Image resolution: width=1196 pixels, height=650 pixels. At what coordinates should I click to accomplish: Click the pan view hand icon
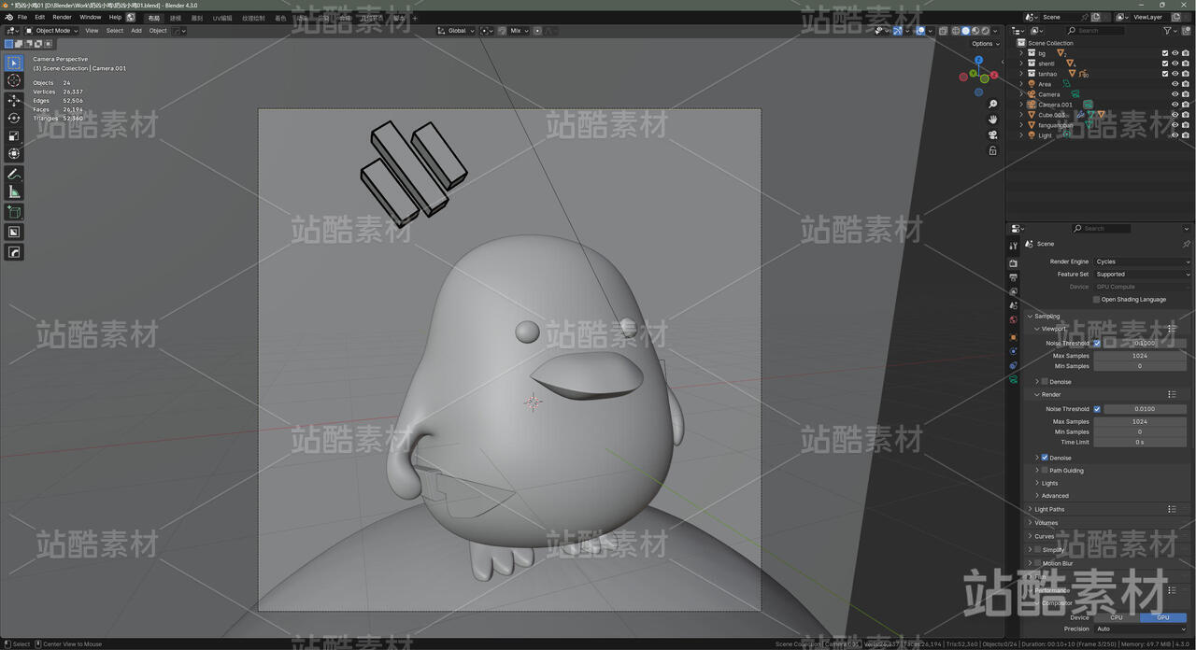click(992, 120)
